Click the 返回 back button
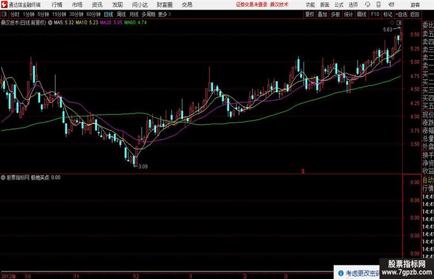 414,14
